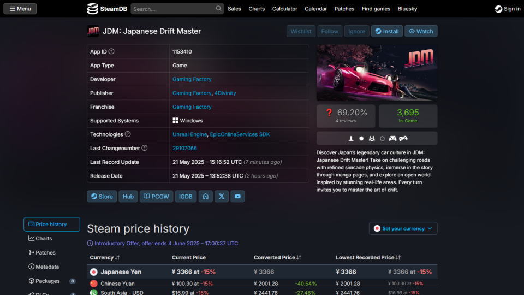Viewport: 524px width, 295px height.
Task: Sign in via Steam icon
Action: [x=498, y=9]
